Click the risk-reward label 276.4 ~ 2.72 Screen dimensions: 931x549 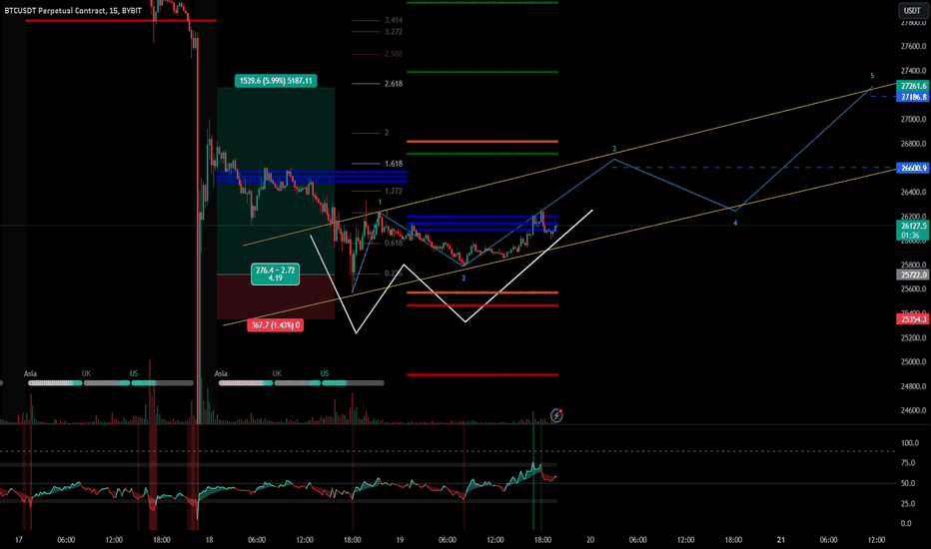275,274
